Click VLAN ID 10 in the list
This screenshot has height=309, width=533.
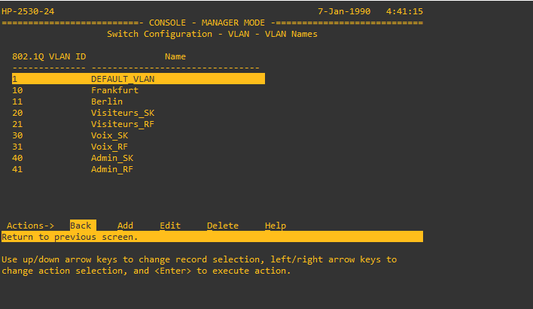tap(17, 90)
